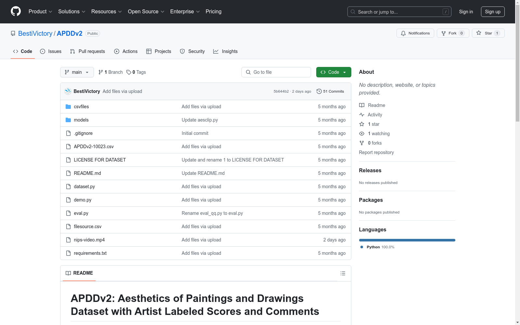
Task: View the 51 Commits history
Action: (330, 91)
